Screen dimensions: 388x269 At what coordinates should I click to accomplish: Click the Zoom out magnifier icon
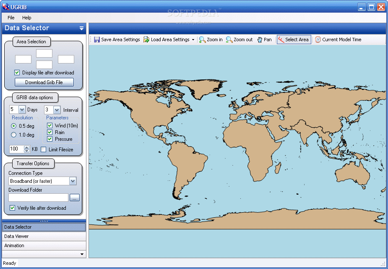(x=229, y=40)
